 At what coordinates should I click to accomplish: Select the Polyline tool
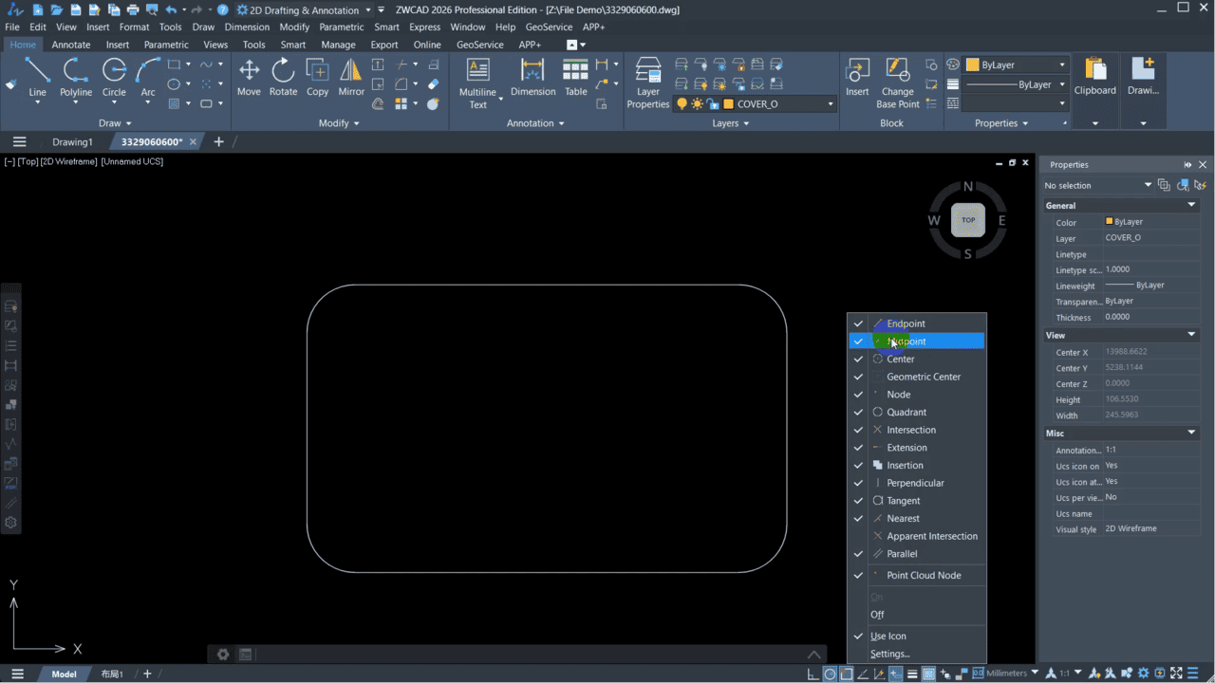pyautogui.click(x=76, y=78)
